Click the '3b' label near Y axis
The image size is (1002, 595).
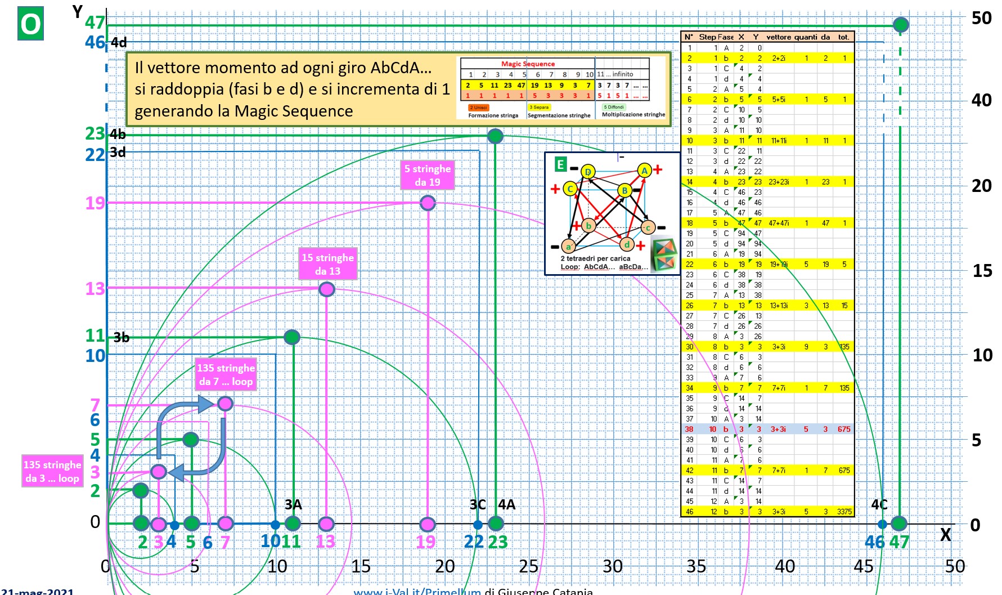click(122, 337)
